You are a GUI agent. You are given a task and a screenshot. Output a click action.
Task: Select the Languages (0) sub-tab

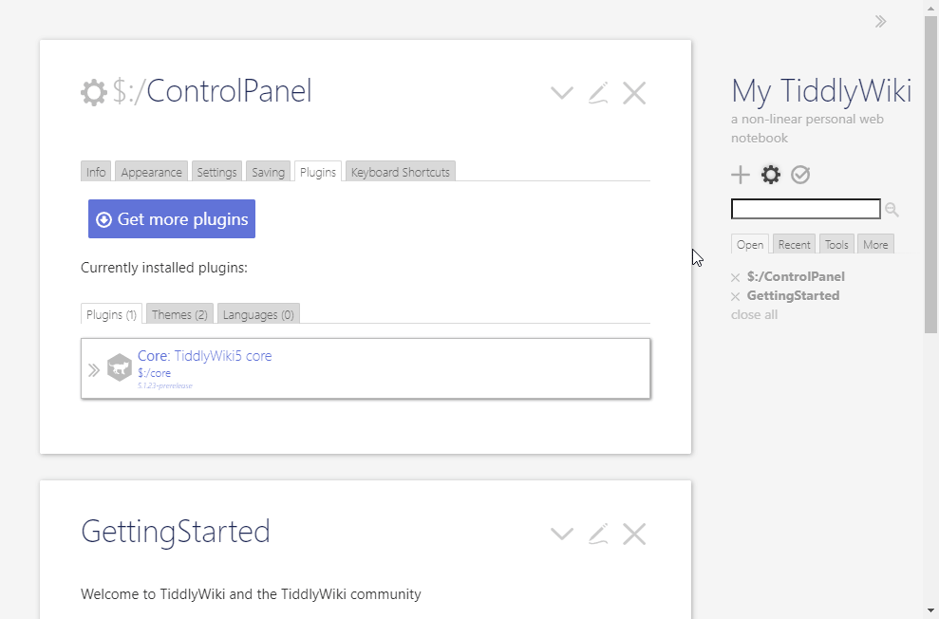pyautogui.click(x=258, y=314)
